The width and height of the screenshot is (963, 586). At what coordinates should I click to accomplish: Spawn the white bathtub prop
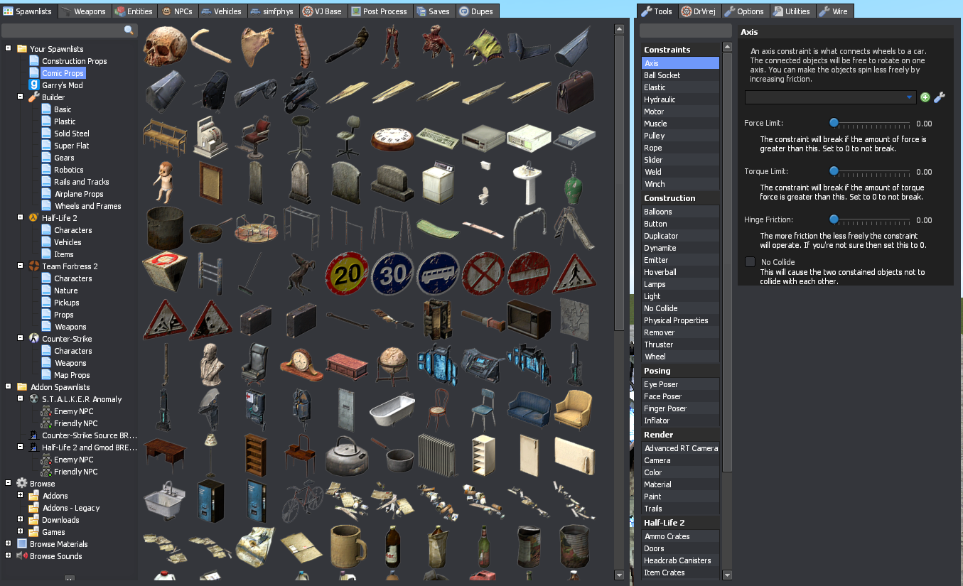[393, 411]
